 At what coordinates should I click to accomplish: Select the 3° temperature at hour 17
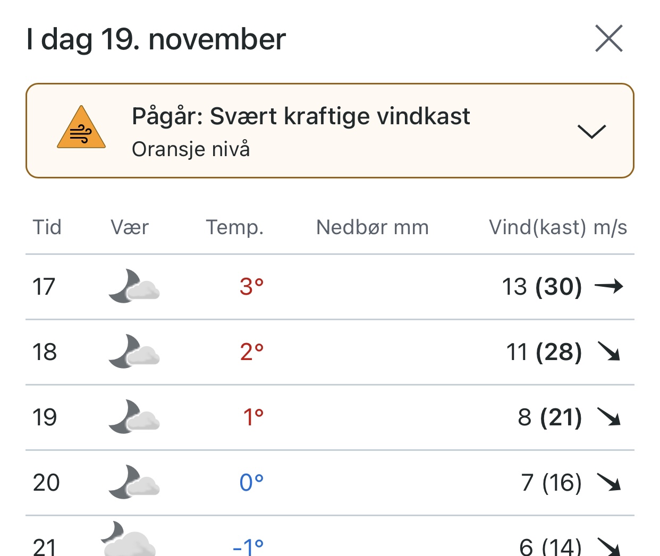pyautogui.click(x=251, y=287)
